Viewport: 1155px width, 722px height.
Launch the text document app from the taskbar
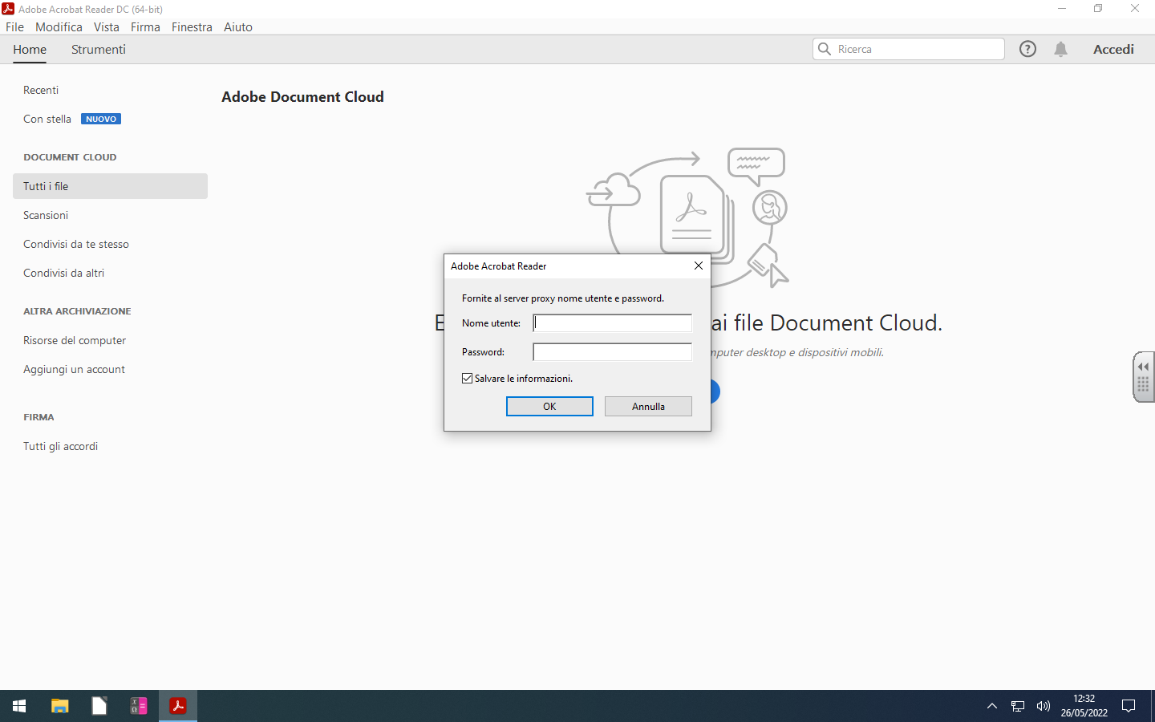pyautogui.click(x=98, y=706)
